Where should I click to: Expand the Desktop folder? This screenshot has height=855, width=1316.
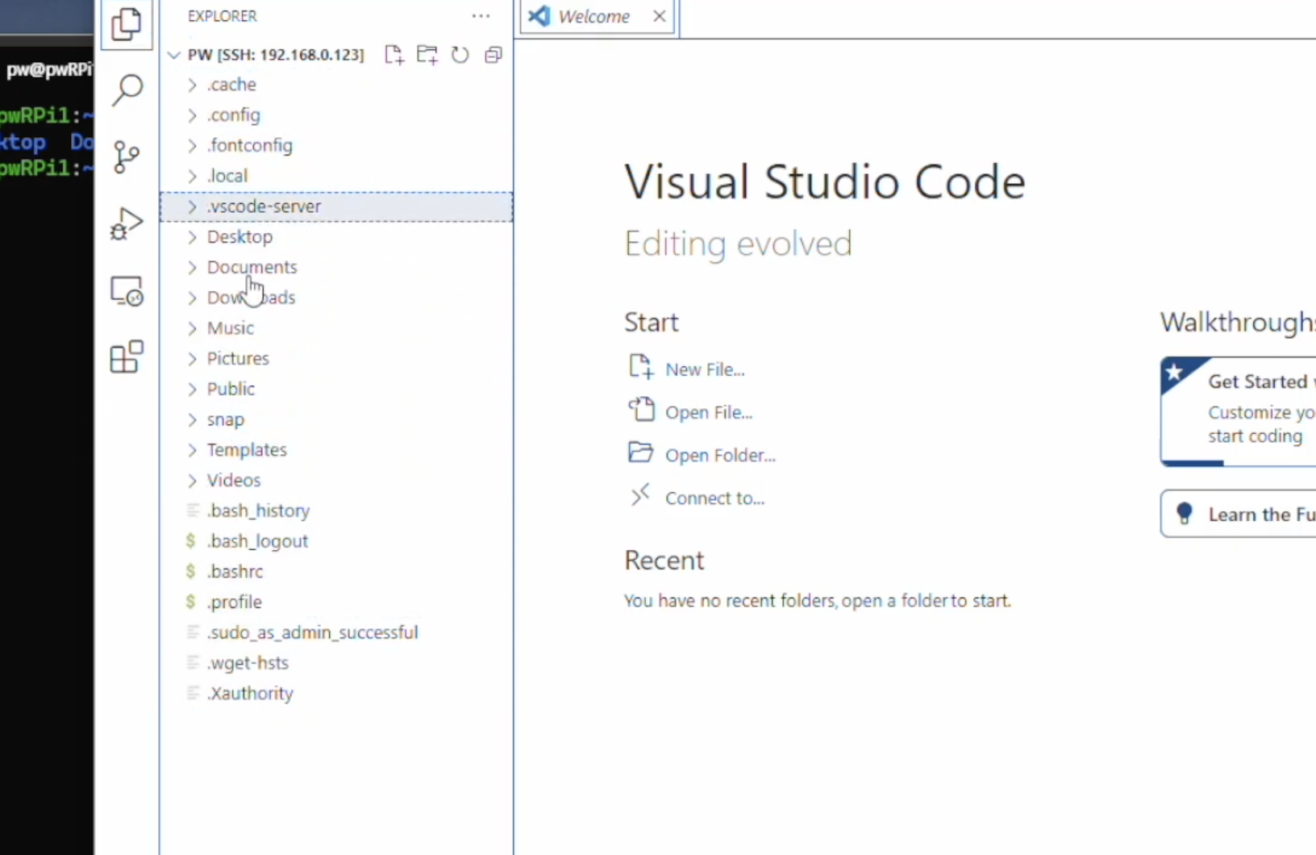pyautogui.click(x=336, y=237)
